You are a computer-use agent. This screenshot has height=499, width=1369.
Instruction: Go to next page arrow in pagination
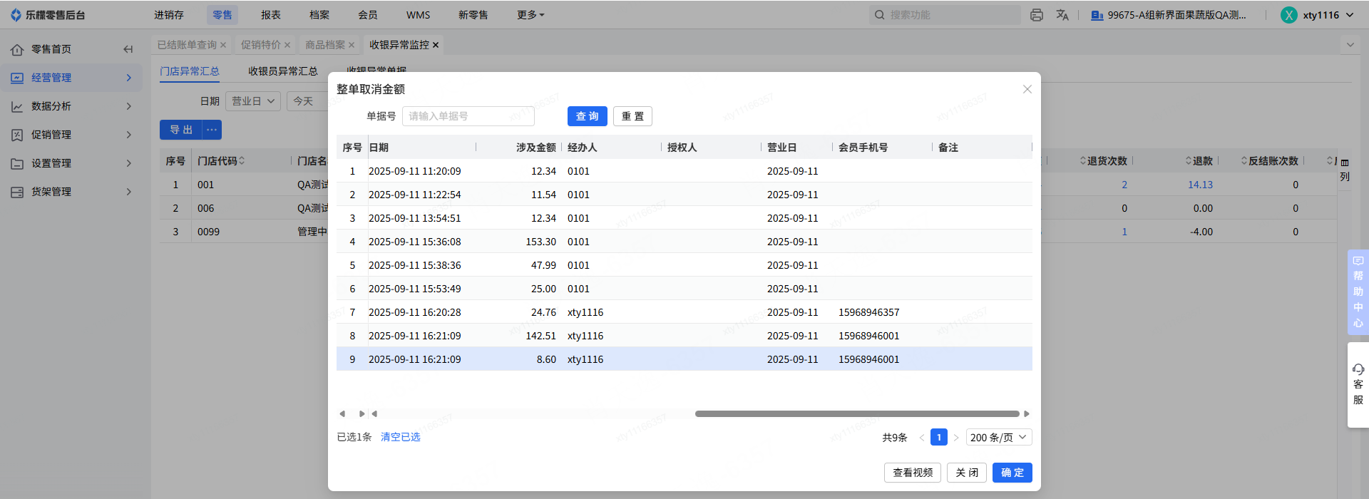[x=956, y=438]
